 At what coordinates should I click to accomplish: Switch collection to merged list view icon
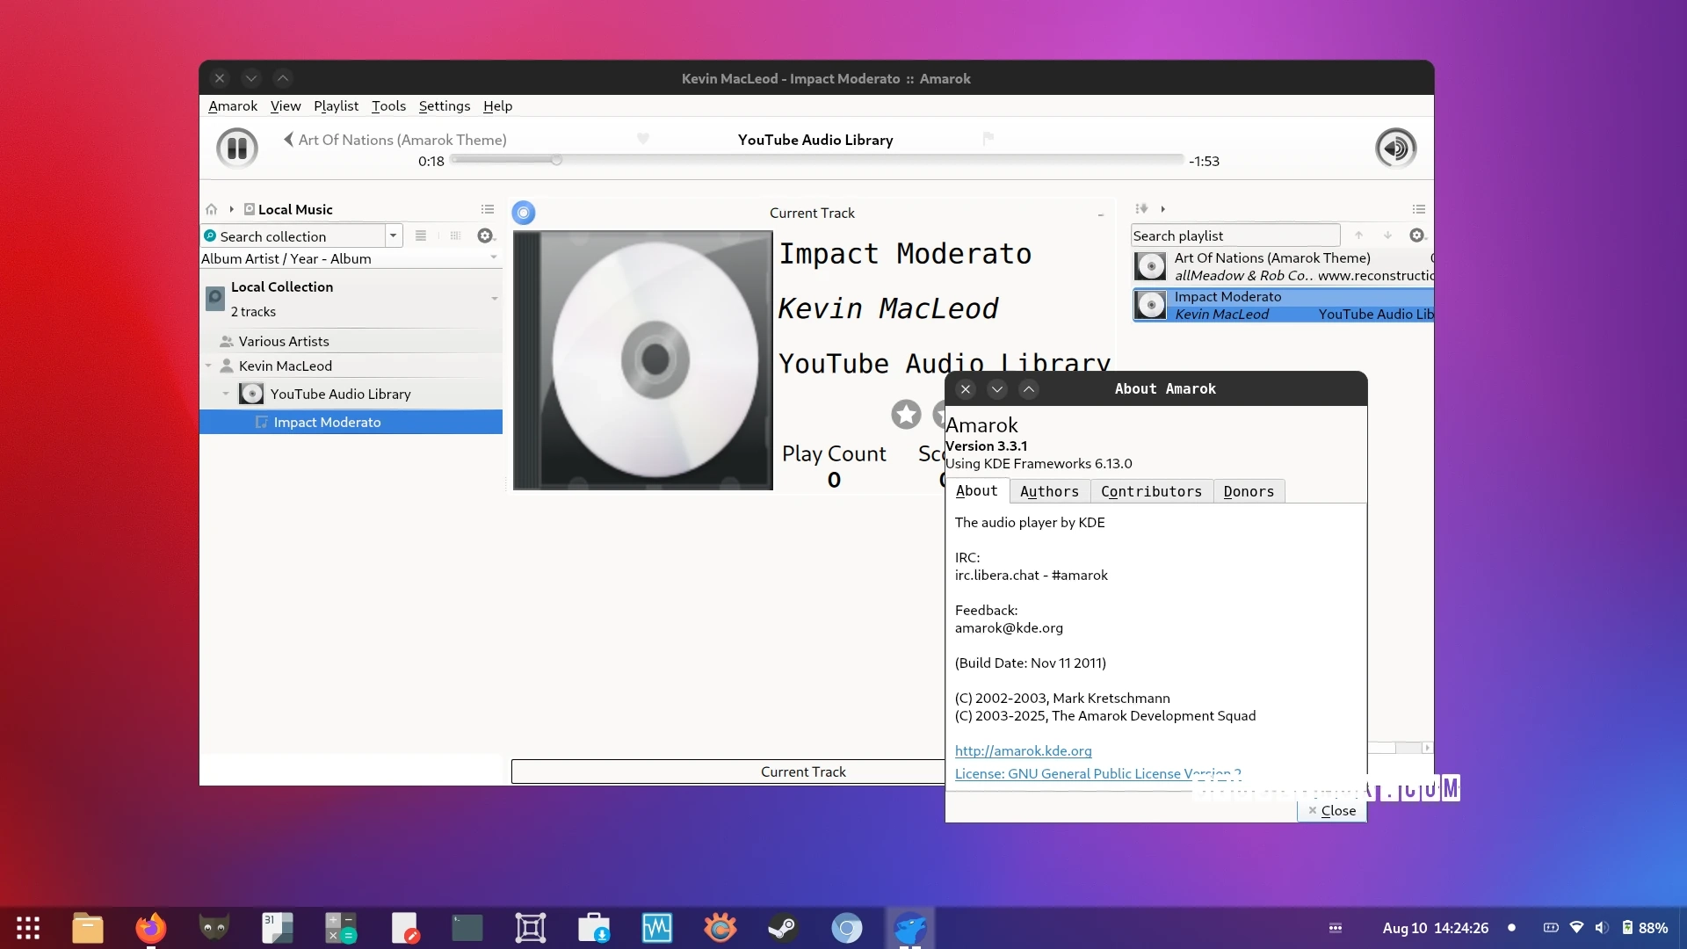(x=421, y=235)
